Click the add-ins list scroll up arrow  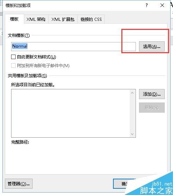132,93
